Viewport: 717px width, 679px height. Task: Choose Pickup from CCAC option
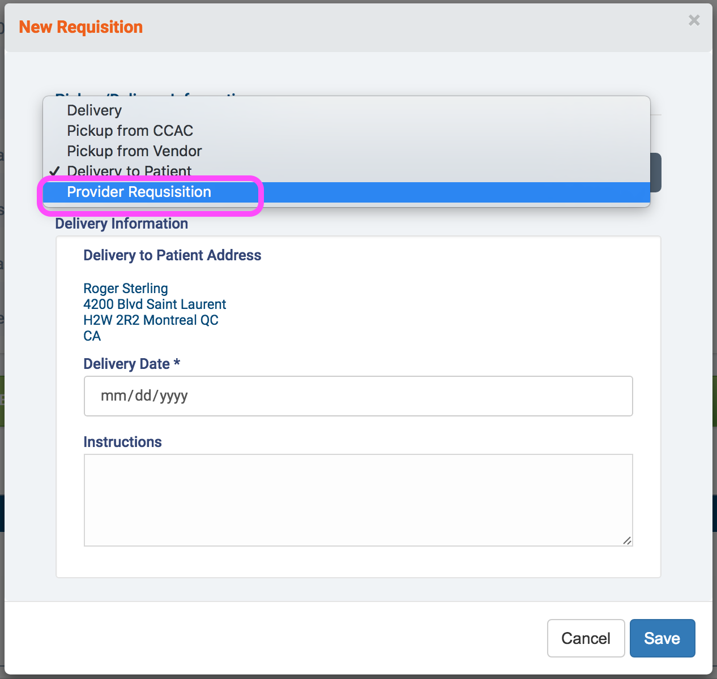pyautogui.click(x=130, y=131)
